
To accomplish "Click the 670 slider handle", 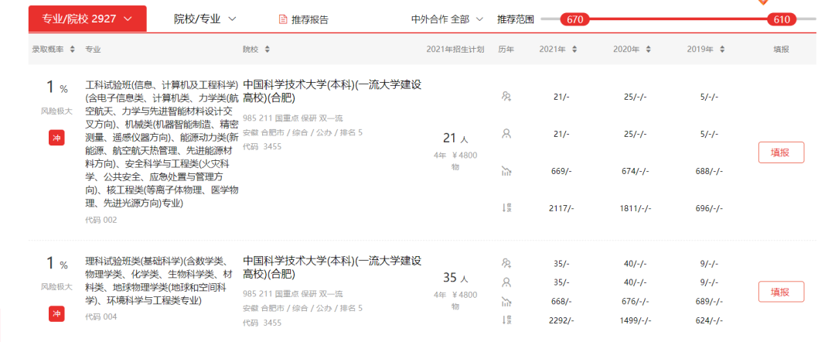I will tap(574, 19).
